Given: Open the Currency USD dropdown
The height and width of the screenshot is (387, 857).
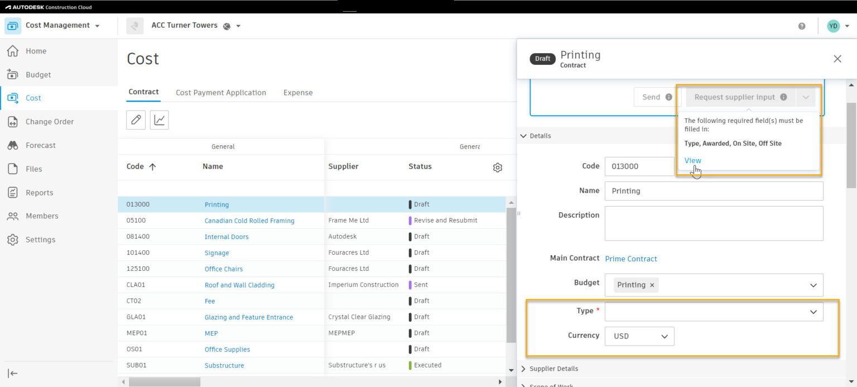Looking at the screenshot, I should (639, 336).
